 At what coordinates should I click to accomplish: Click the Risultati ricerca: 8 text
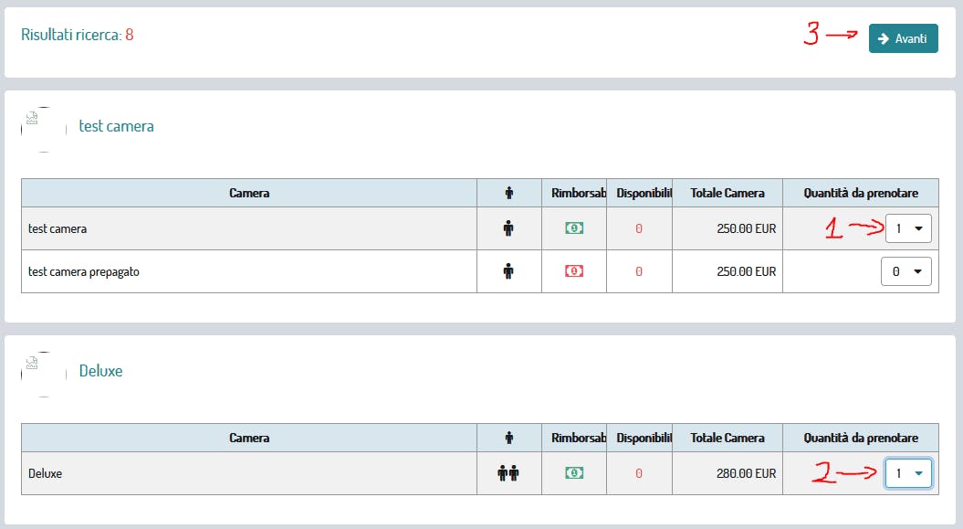click(78, 35)
